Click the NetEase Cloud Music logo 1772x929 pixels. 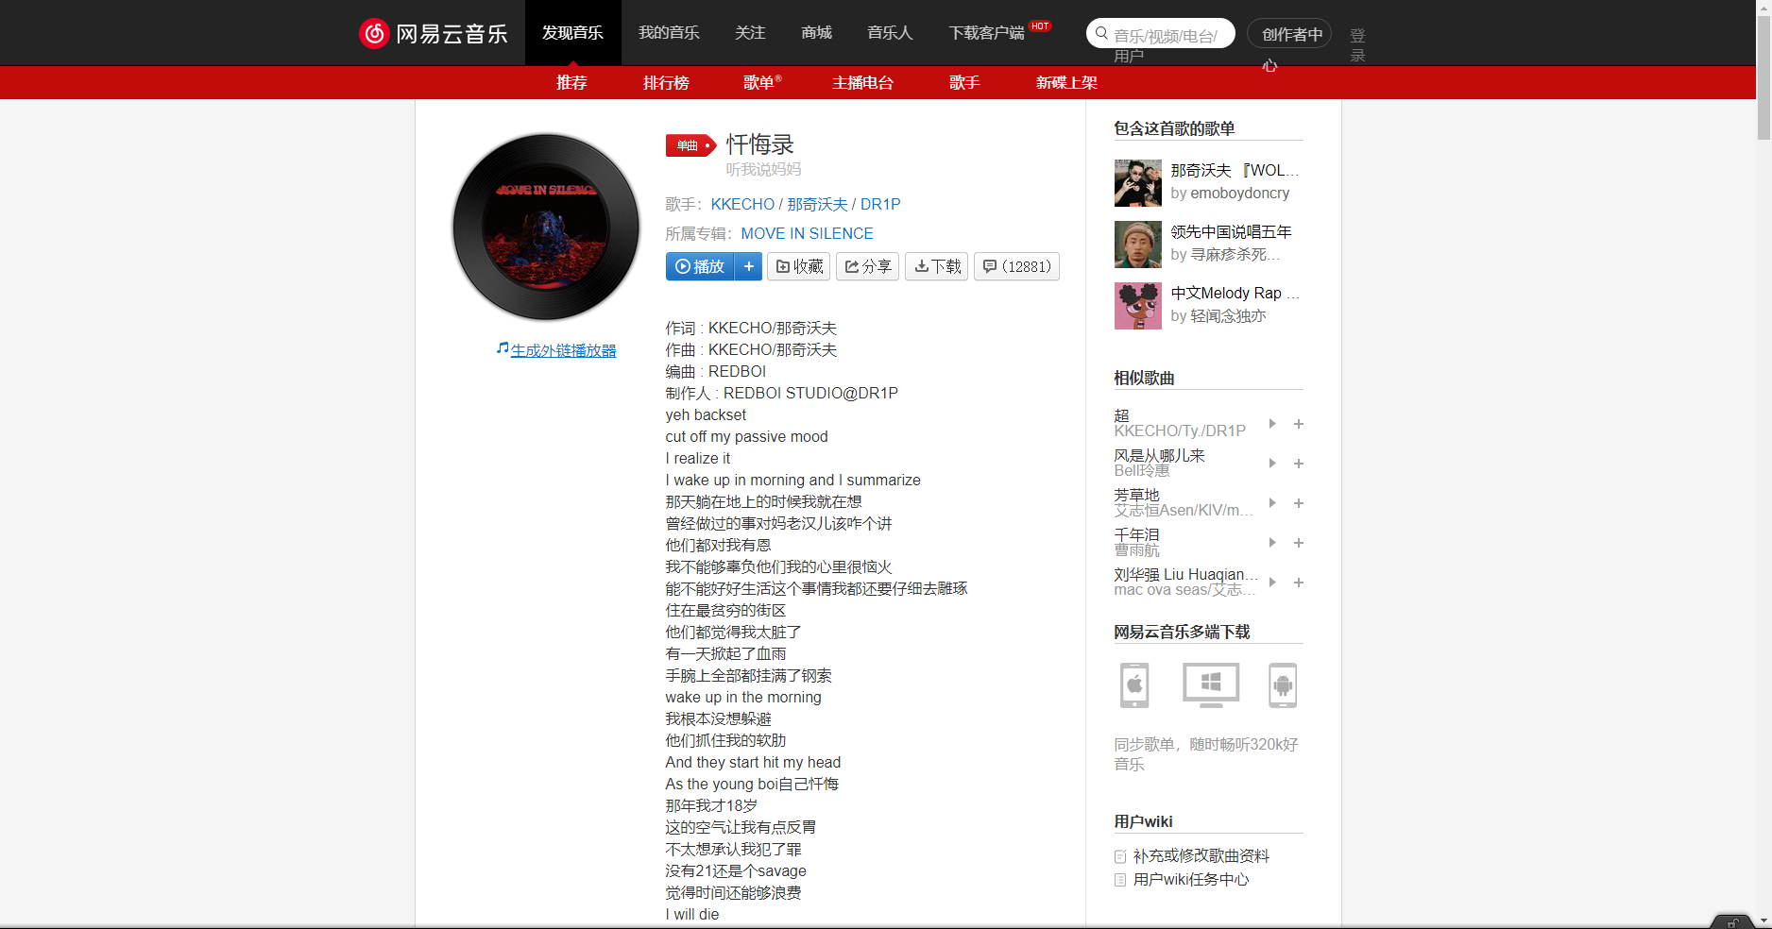pos(434,32)
